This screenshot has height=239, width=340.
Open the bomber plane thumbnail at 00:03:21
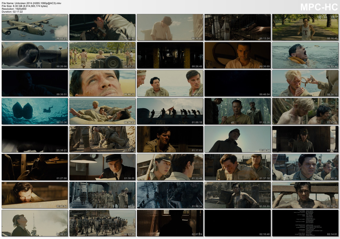click(35, 27)
